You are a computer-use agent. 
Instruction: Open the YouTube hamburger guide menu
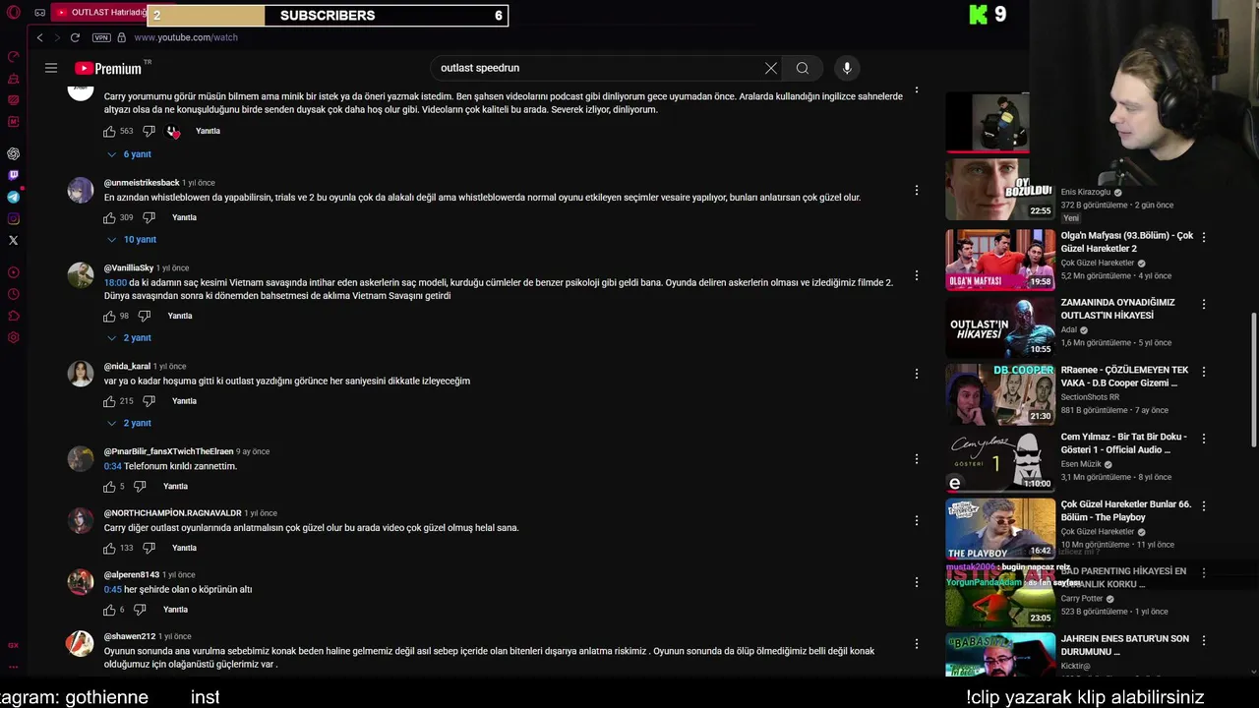51,68
